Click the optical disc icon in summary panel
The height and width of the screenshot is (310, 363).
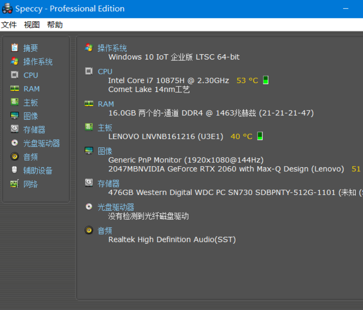pyautogui.click(x=89, y=206)
